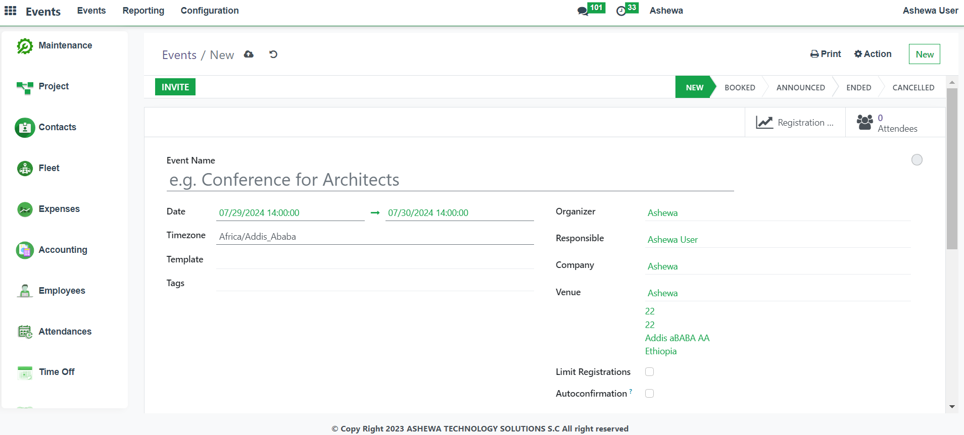964x435 pixels.
Task: Set status to ANNOUNCED stage
Action: click(800, 87)
